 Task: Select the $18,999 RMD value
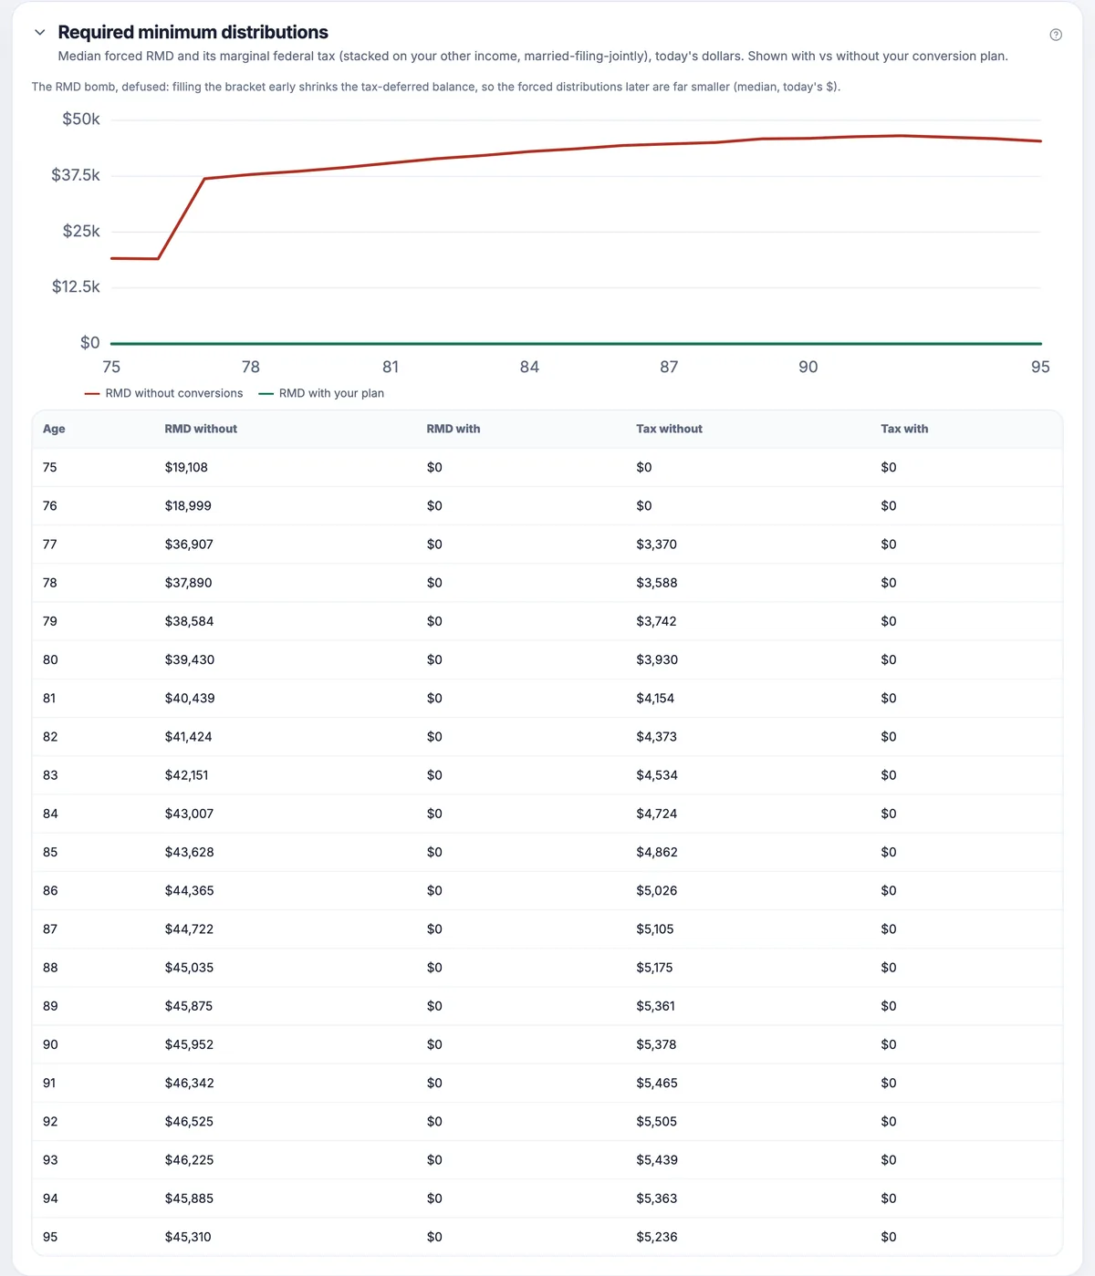coord(188,505)
